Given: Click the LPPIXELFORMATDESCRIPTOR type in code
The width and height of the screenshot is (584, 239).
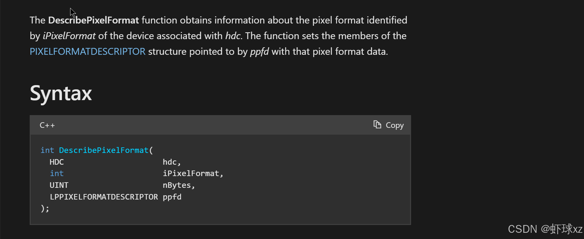Looking at the screenshot, I should click(x=104, y=197).
